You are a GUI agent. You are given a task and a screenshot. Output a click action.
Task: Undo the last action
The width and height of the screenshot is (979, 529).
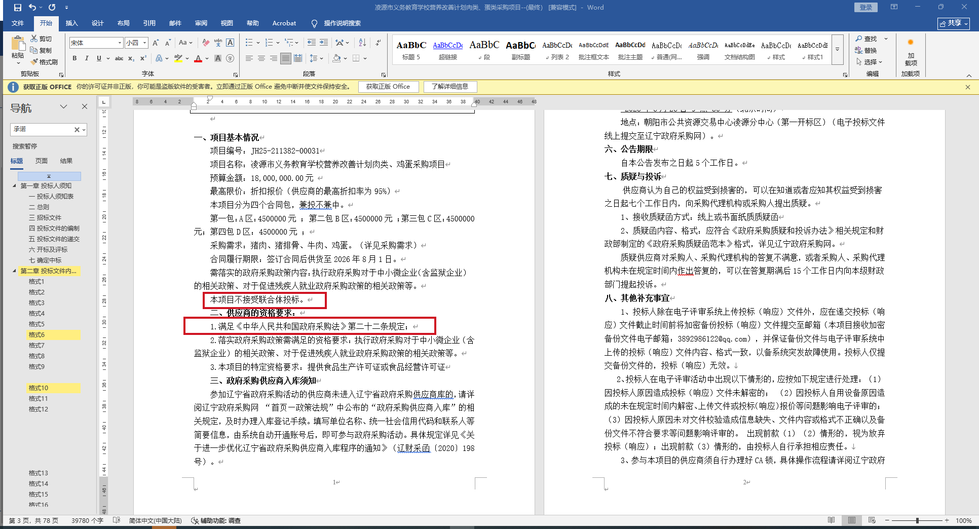(x=32, y=8)
